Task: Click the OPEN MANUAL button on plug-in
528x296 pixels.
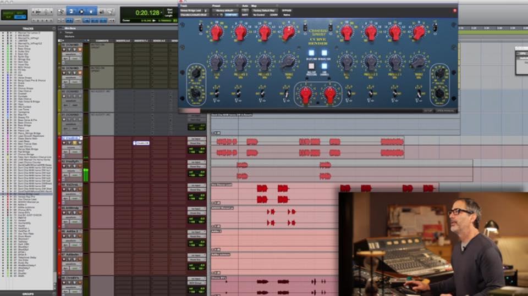Action: [x=446, y=110]
